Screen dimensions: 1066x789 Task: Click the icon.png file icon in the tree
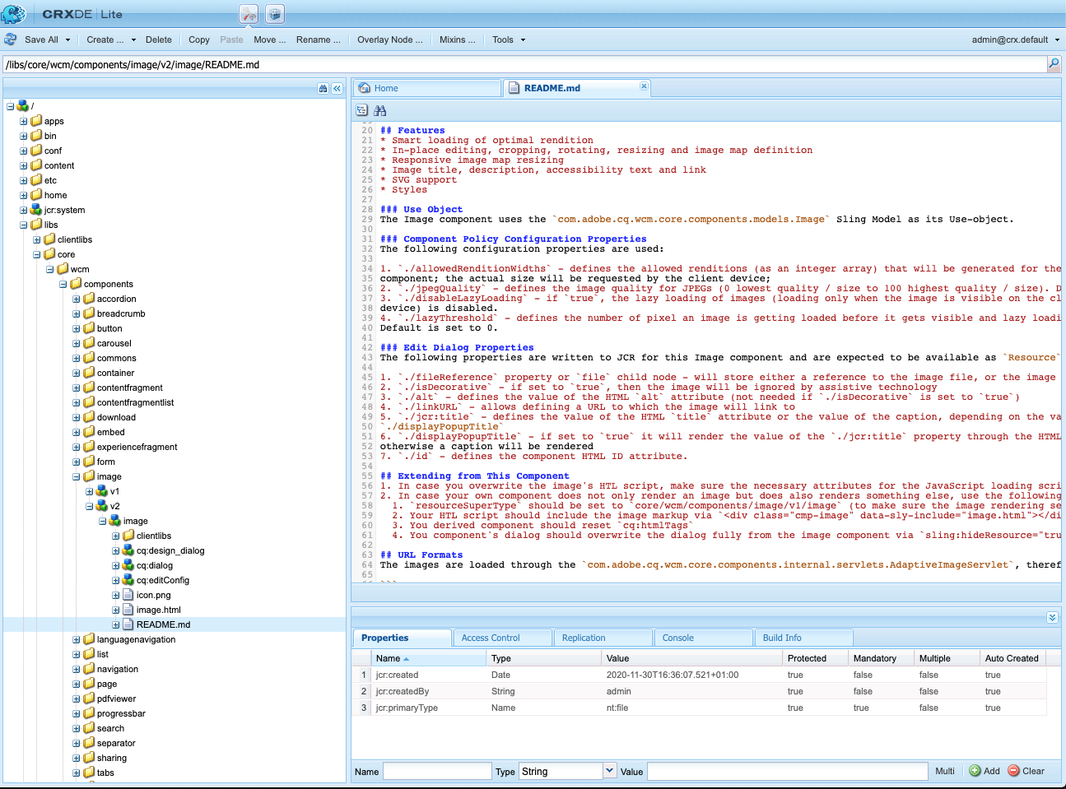pyautogui.click(x=128, y=595)
